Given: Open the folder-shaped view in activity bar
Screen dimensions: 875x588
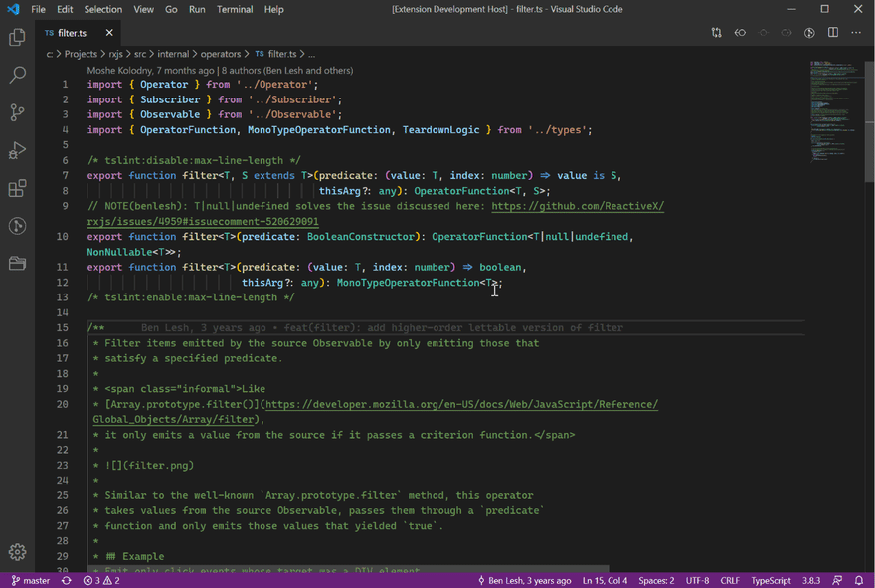Looking at the screenshot, I should pyautogui.click(x=17, y=263).
